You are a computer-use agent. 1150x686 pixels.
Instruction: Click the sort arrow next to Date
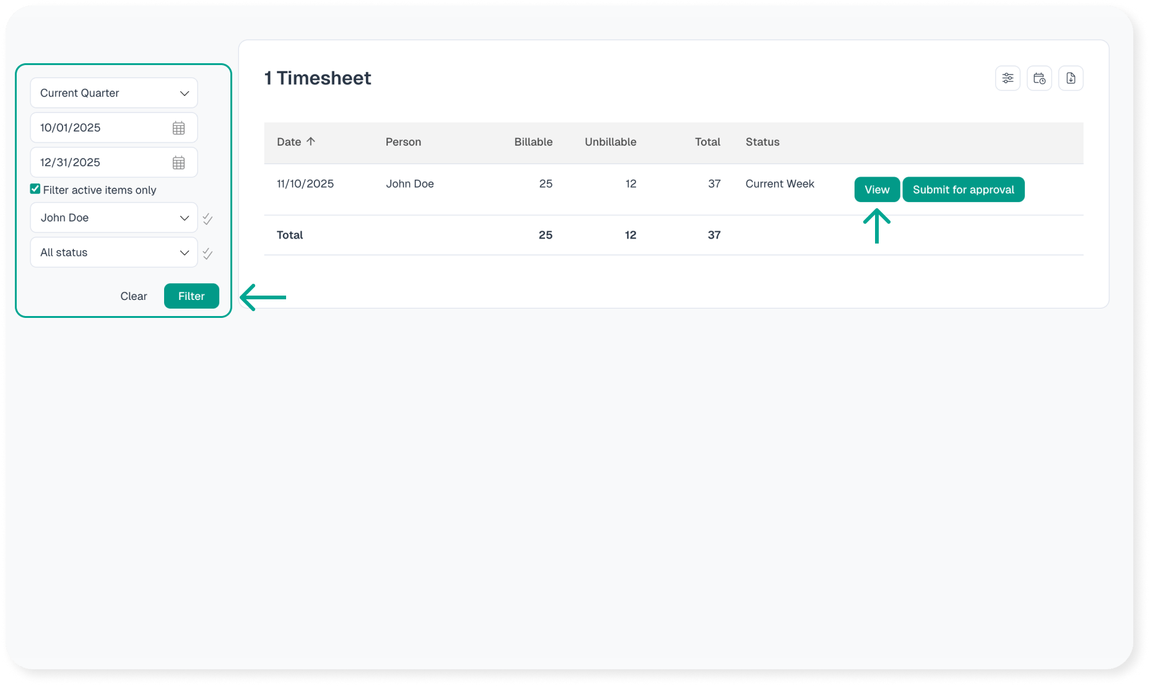[311, 141]
